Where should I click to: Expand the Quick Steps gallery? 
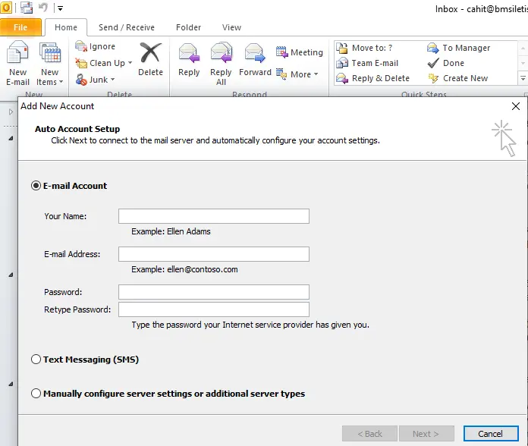pyautogui.click(x=523, y=78)
